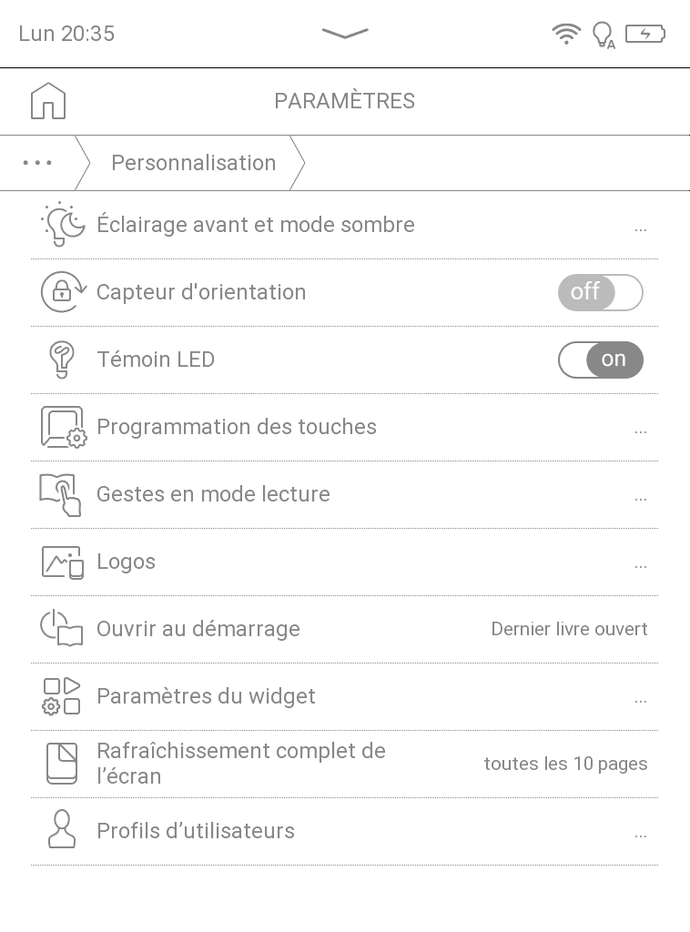Go to the home screen icon

click(48, 101)
